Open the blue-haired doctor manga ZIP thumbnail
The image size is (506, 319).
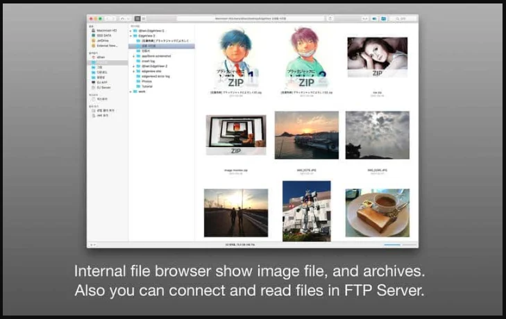(x=236, y=58)
